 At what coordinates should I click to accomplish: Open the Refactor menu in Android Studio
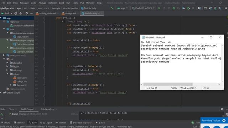[x=52, y=3]
